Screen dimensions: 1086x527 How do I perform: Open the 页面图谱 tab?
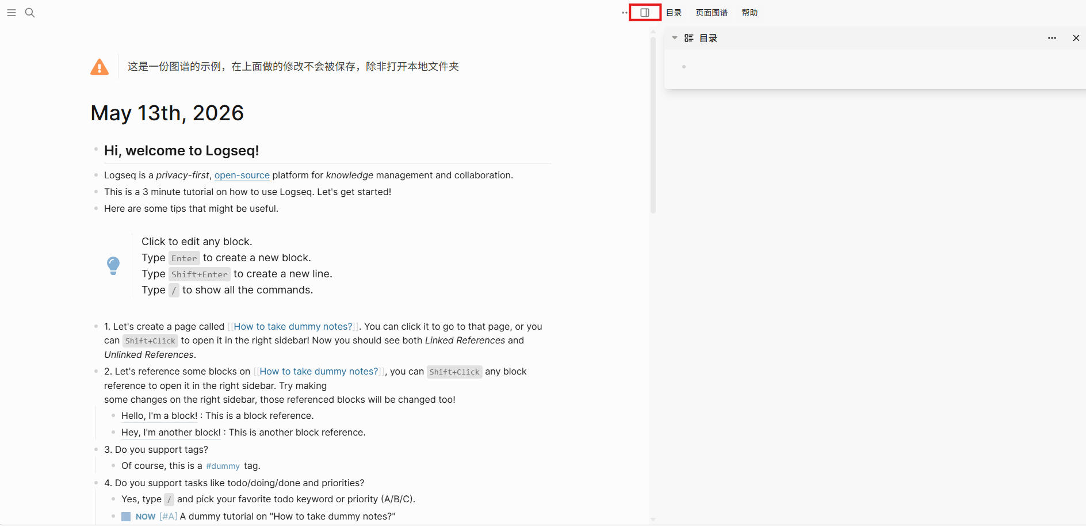(712, 13)
